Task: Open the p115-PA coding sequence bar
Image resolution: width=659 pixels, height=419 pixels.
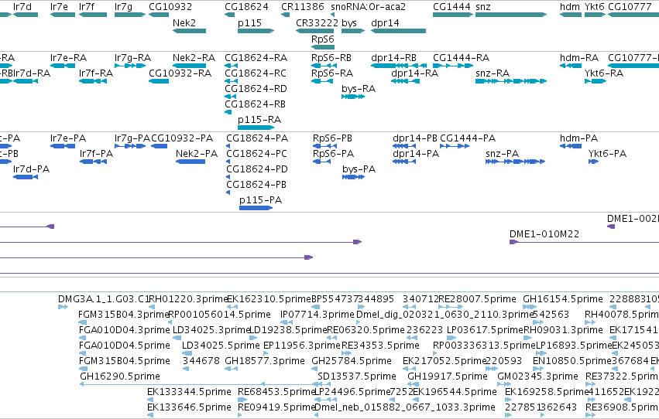Action: 256,208
